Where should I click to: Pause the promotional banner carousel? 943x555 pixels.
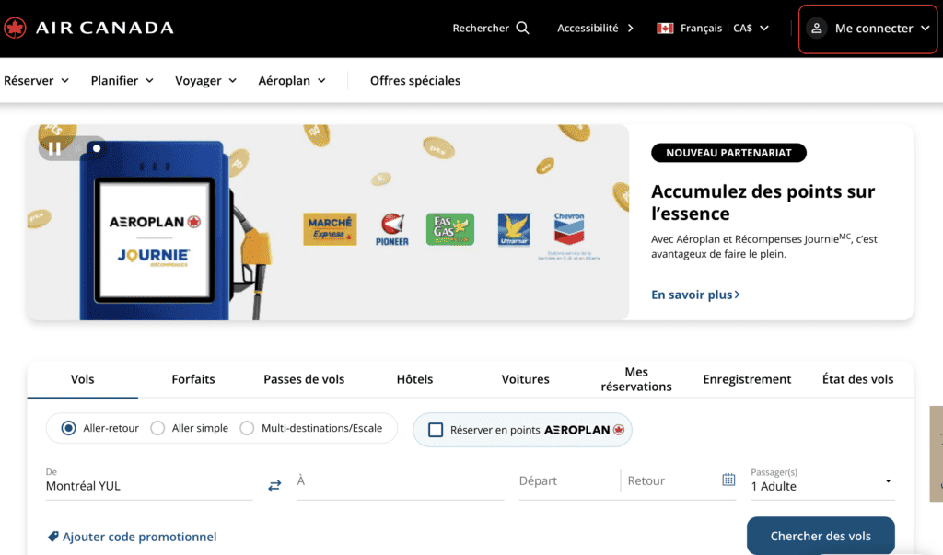tap(55, 147)
